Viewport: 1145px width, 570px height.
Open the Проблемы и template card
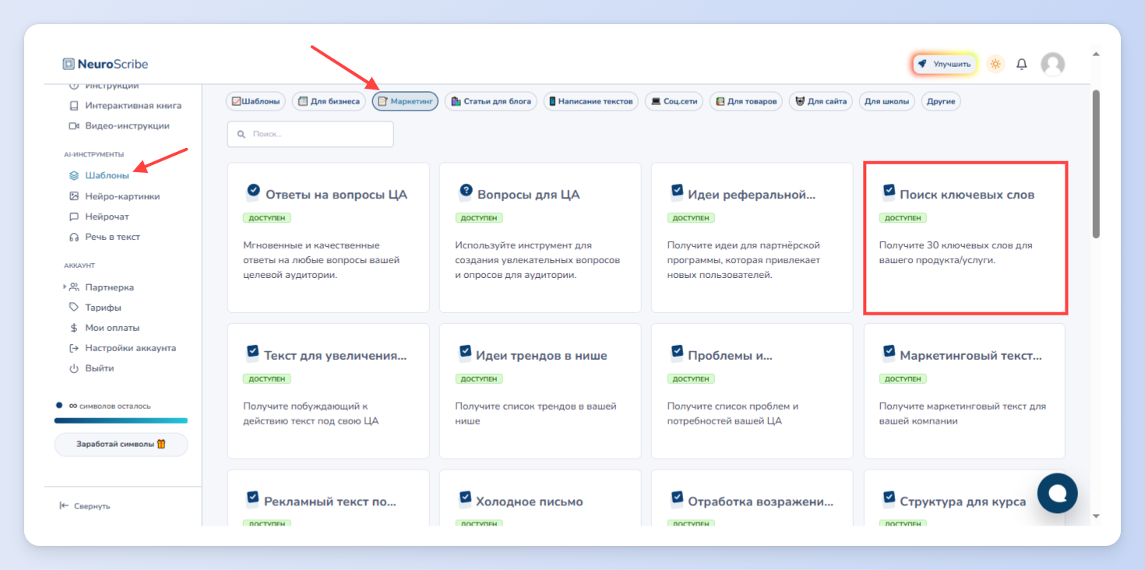click(752, 391)
